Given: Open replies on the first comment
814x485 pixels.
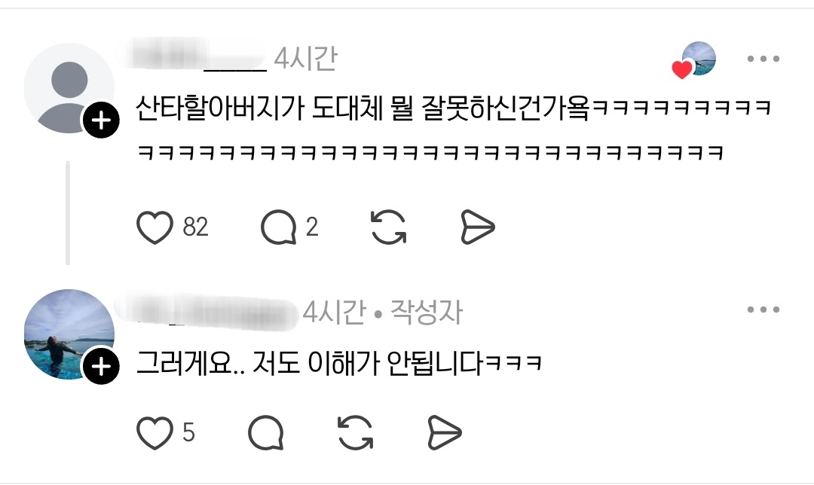Looking at the screenshot, I should point(278,227).
